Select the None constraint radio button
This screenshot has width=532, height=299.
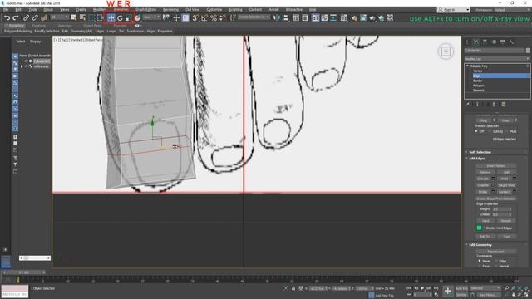[480, 261]
